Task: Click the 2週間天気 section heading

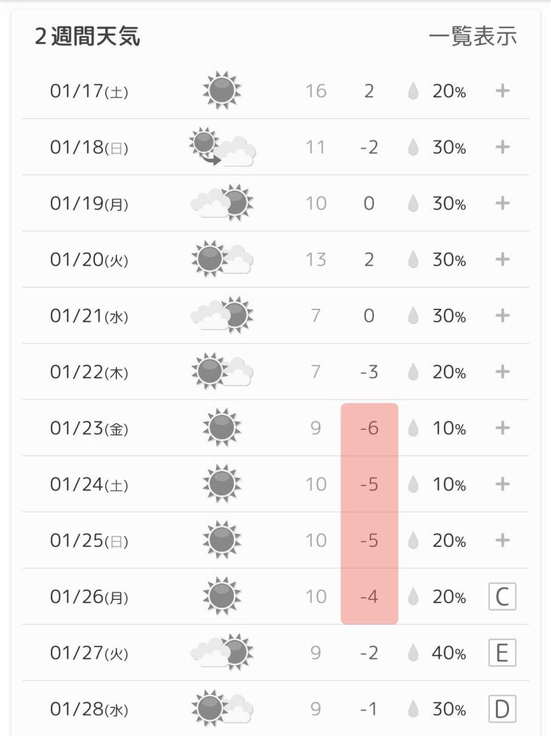Action: [88, 36]
